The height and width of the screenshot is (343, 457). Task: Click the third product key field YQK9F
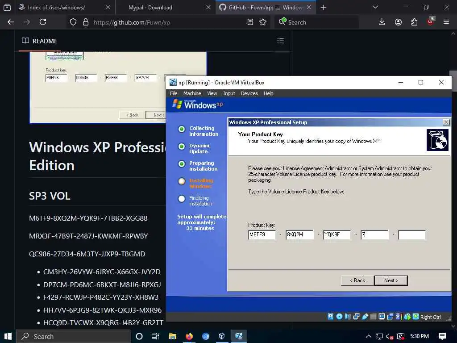337,234
